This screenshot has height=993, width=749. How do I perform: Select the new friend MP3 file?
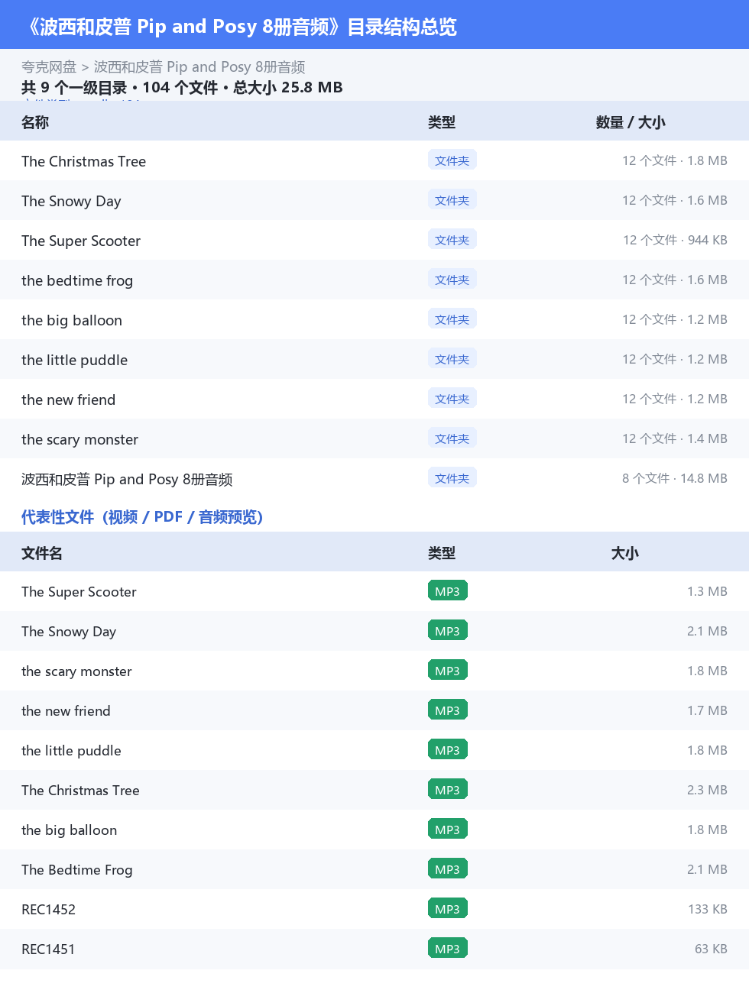pos(374,710)
